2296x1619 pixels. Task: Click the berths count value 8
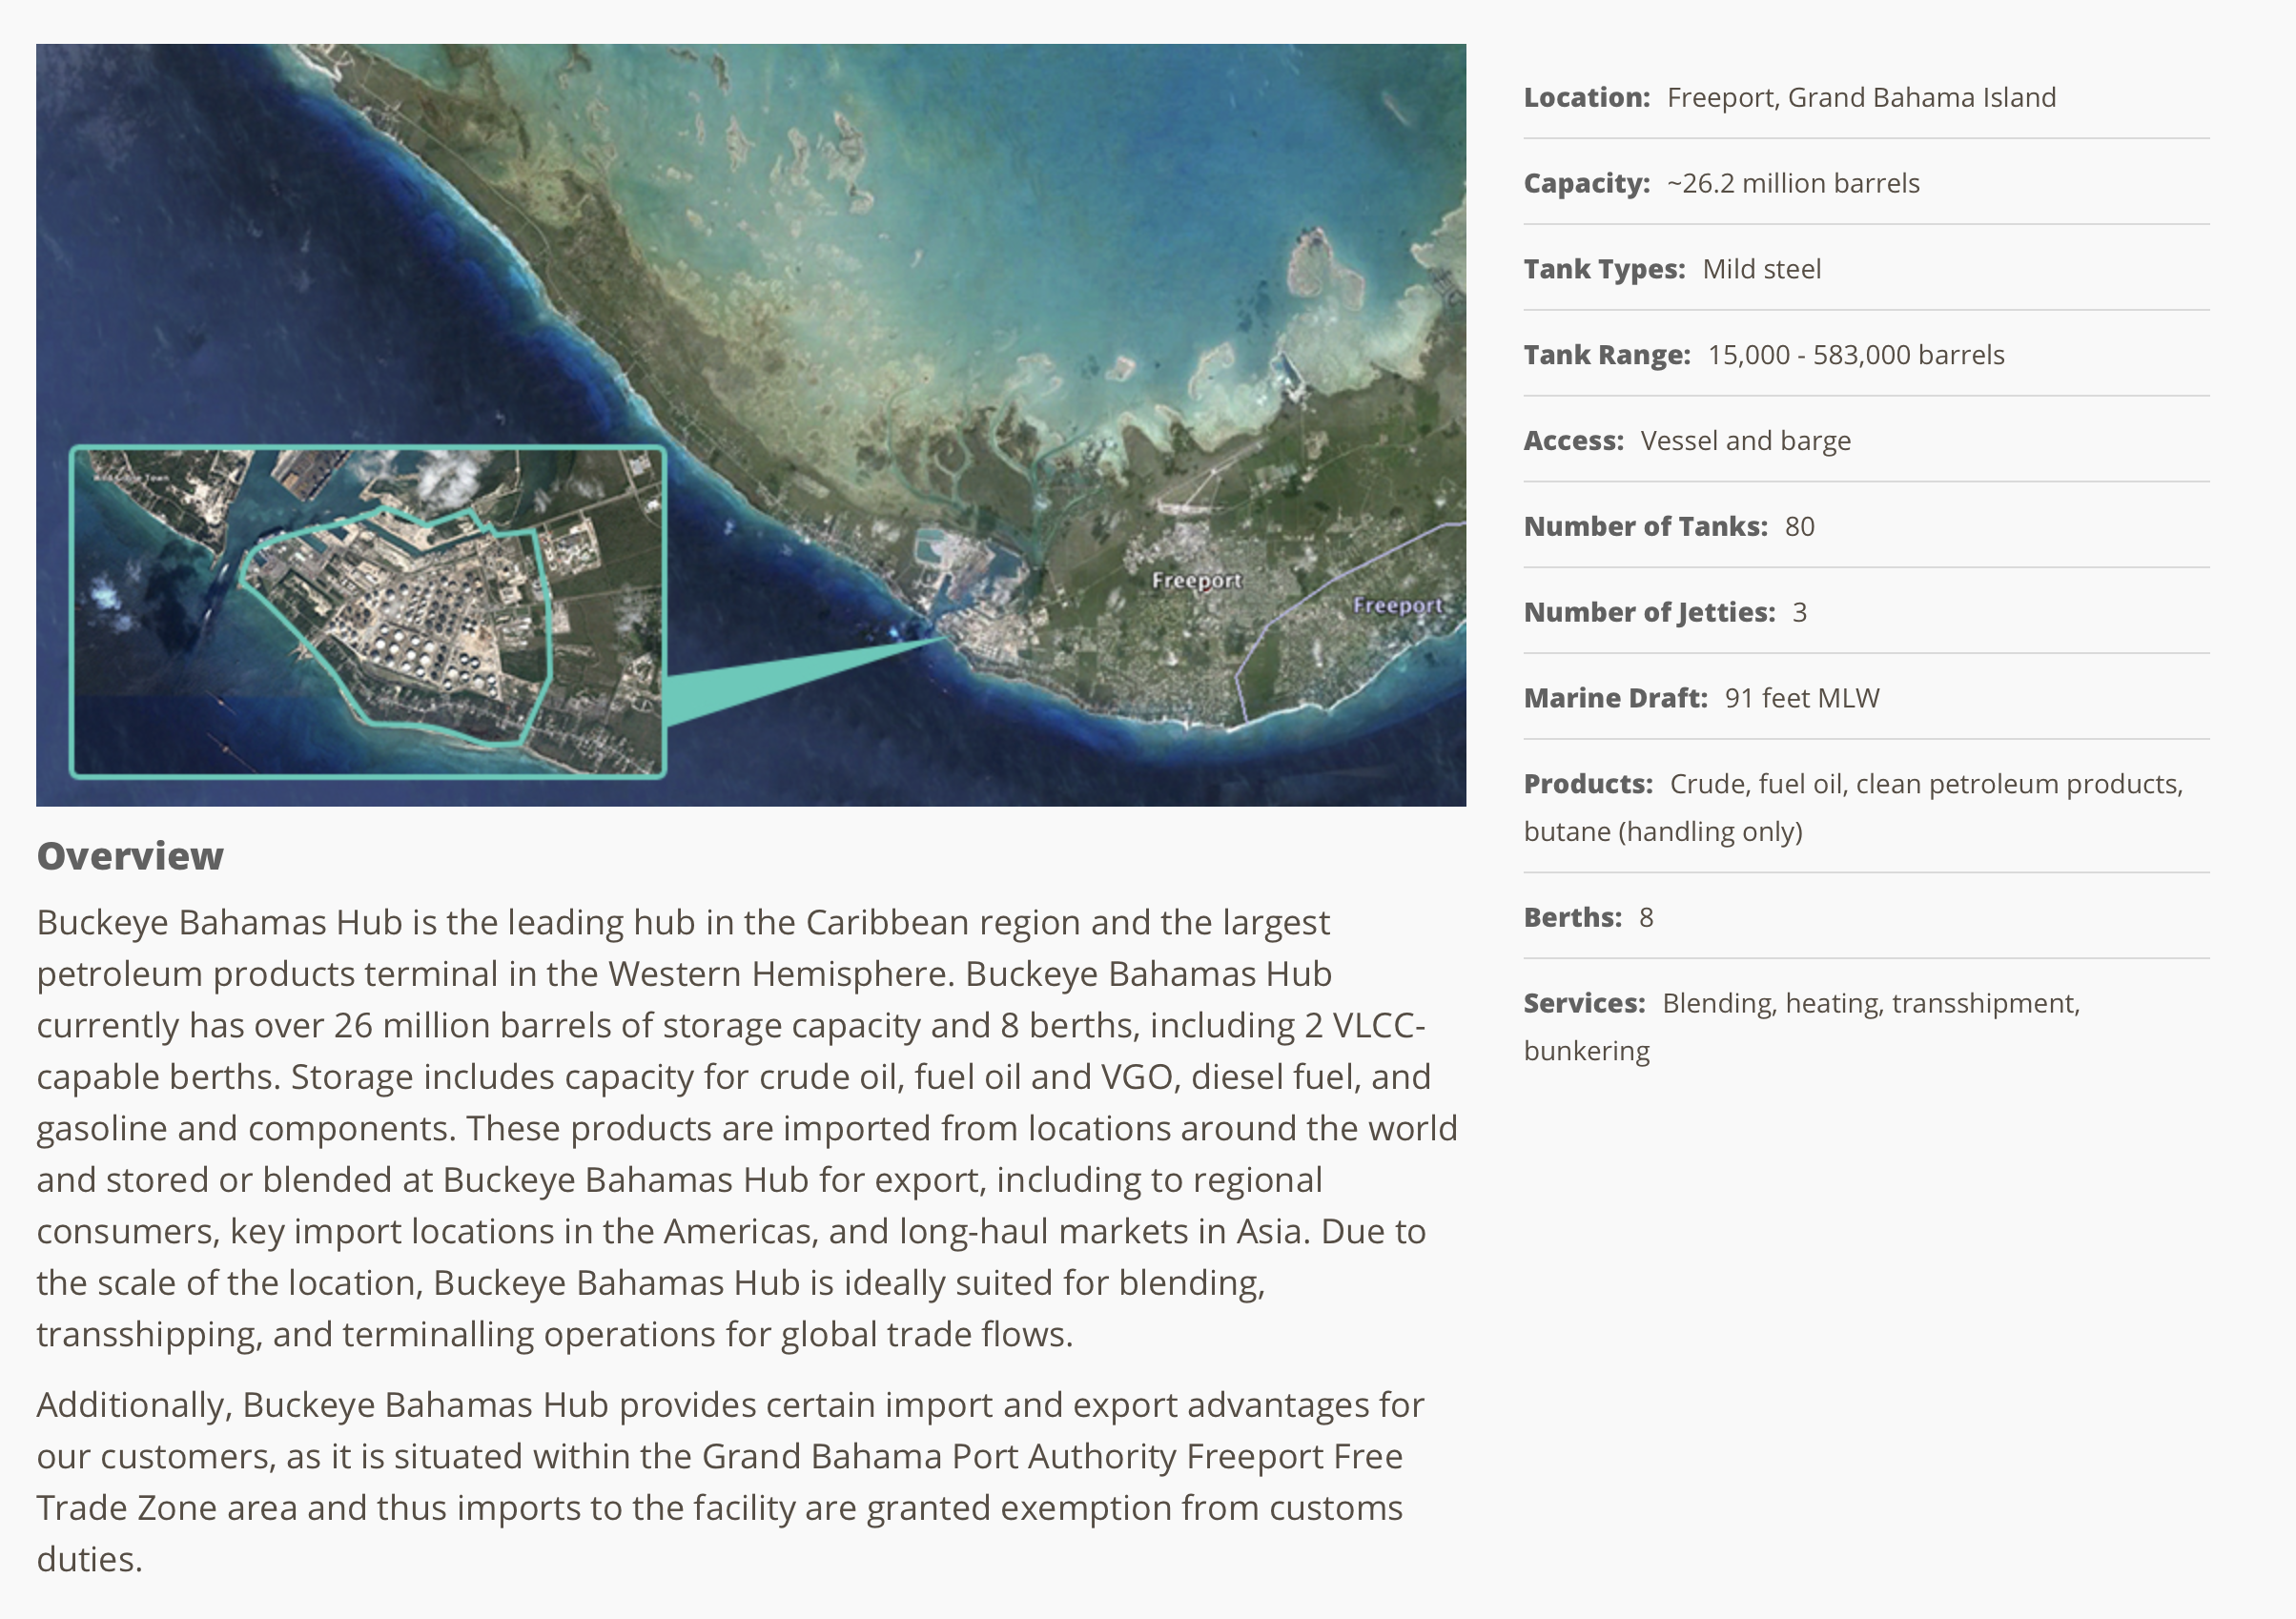pos(1646,917)
